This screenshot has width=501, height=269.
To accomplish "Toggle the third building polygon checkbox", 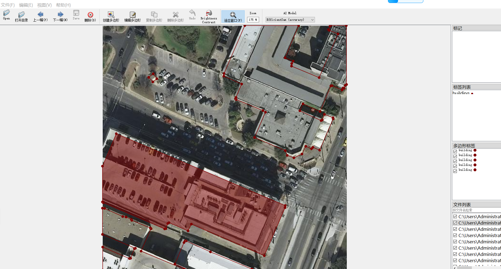I will tap(455, 161).
